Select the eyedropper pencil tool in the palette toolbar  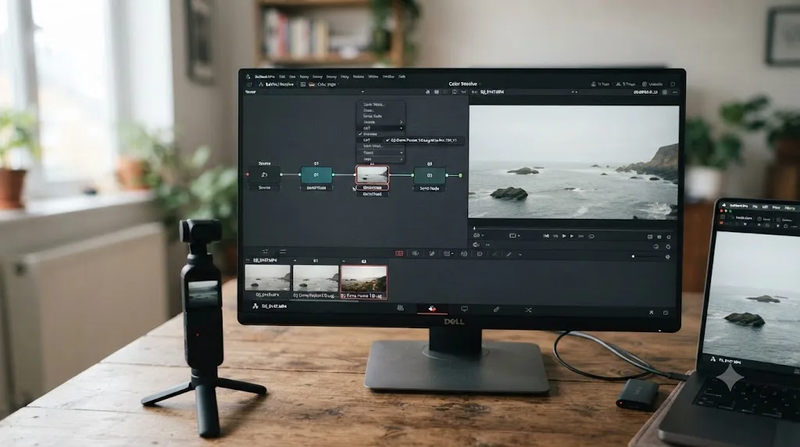509,254
